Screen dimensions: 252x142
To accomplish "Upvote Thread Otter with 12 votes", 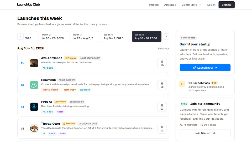I will (x=162, y=129).
